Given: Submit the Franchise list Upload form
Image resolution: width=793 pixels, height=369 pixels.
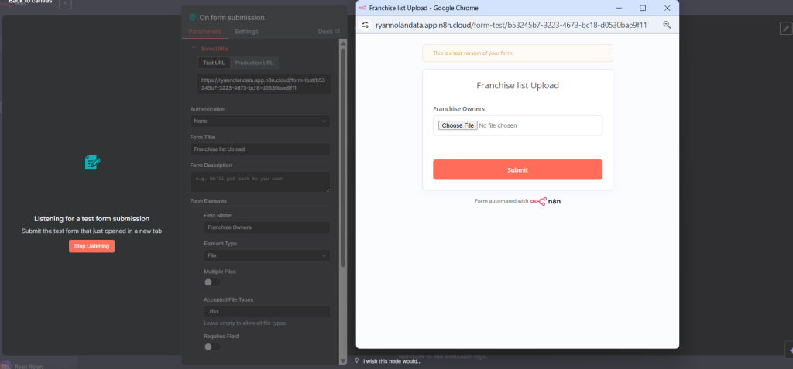Looking at the screenshot, I should point(517,170).
